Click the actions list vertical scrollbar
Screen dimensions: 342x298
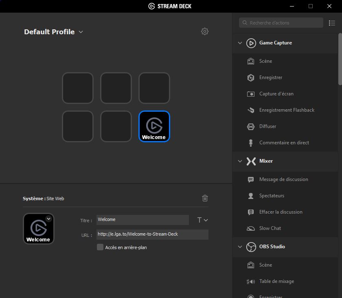pyautogui.click(x=340, y=59)
